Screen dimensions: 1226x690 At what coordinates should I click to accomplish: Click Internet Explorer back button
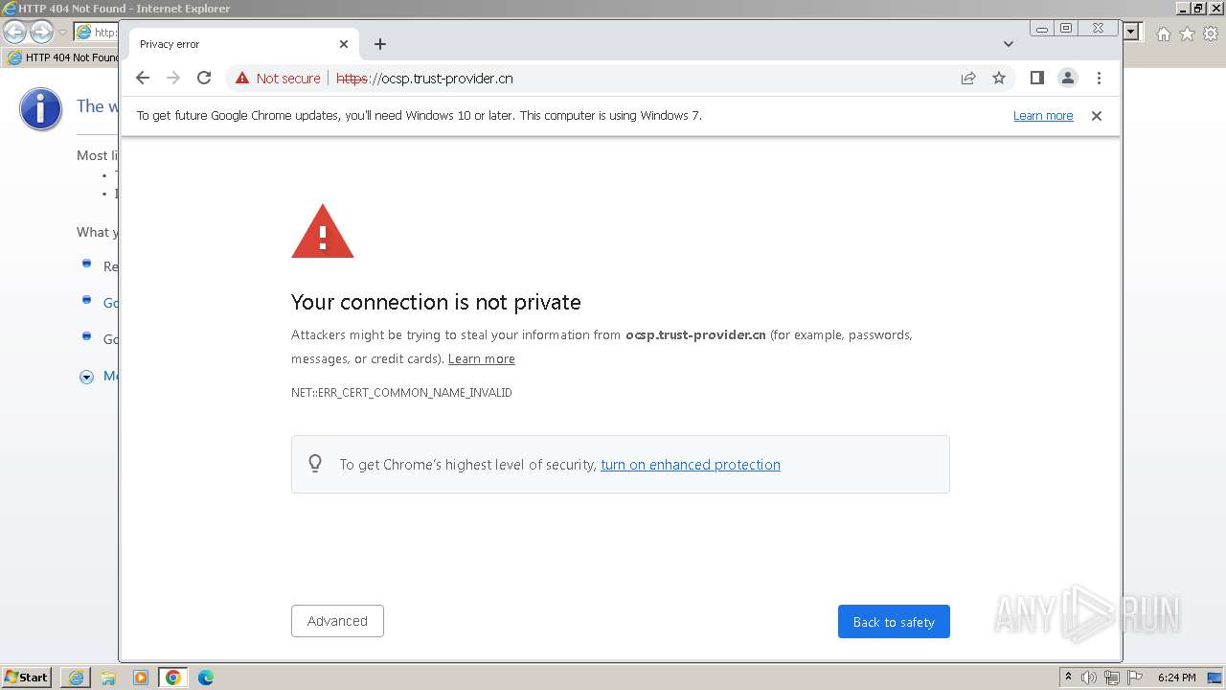pyautogui.click(x=15, y=33)
